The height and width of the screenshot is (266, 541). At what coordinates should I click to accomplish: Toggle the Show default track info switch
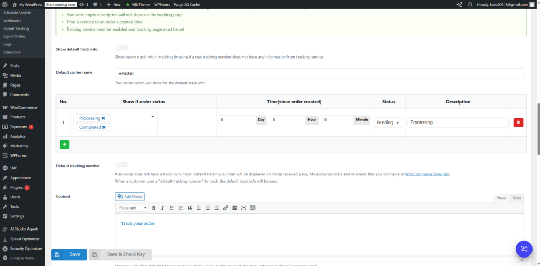(x=122, y=47)
